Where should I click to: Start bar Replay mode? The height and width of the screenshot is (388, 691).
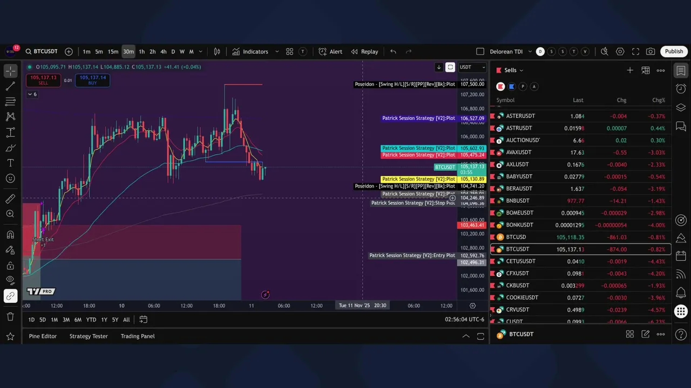(364, 52)
